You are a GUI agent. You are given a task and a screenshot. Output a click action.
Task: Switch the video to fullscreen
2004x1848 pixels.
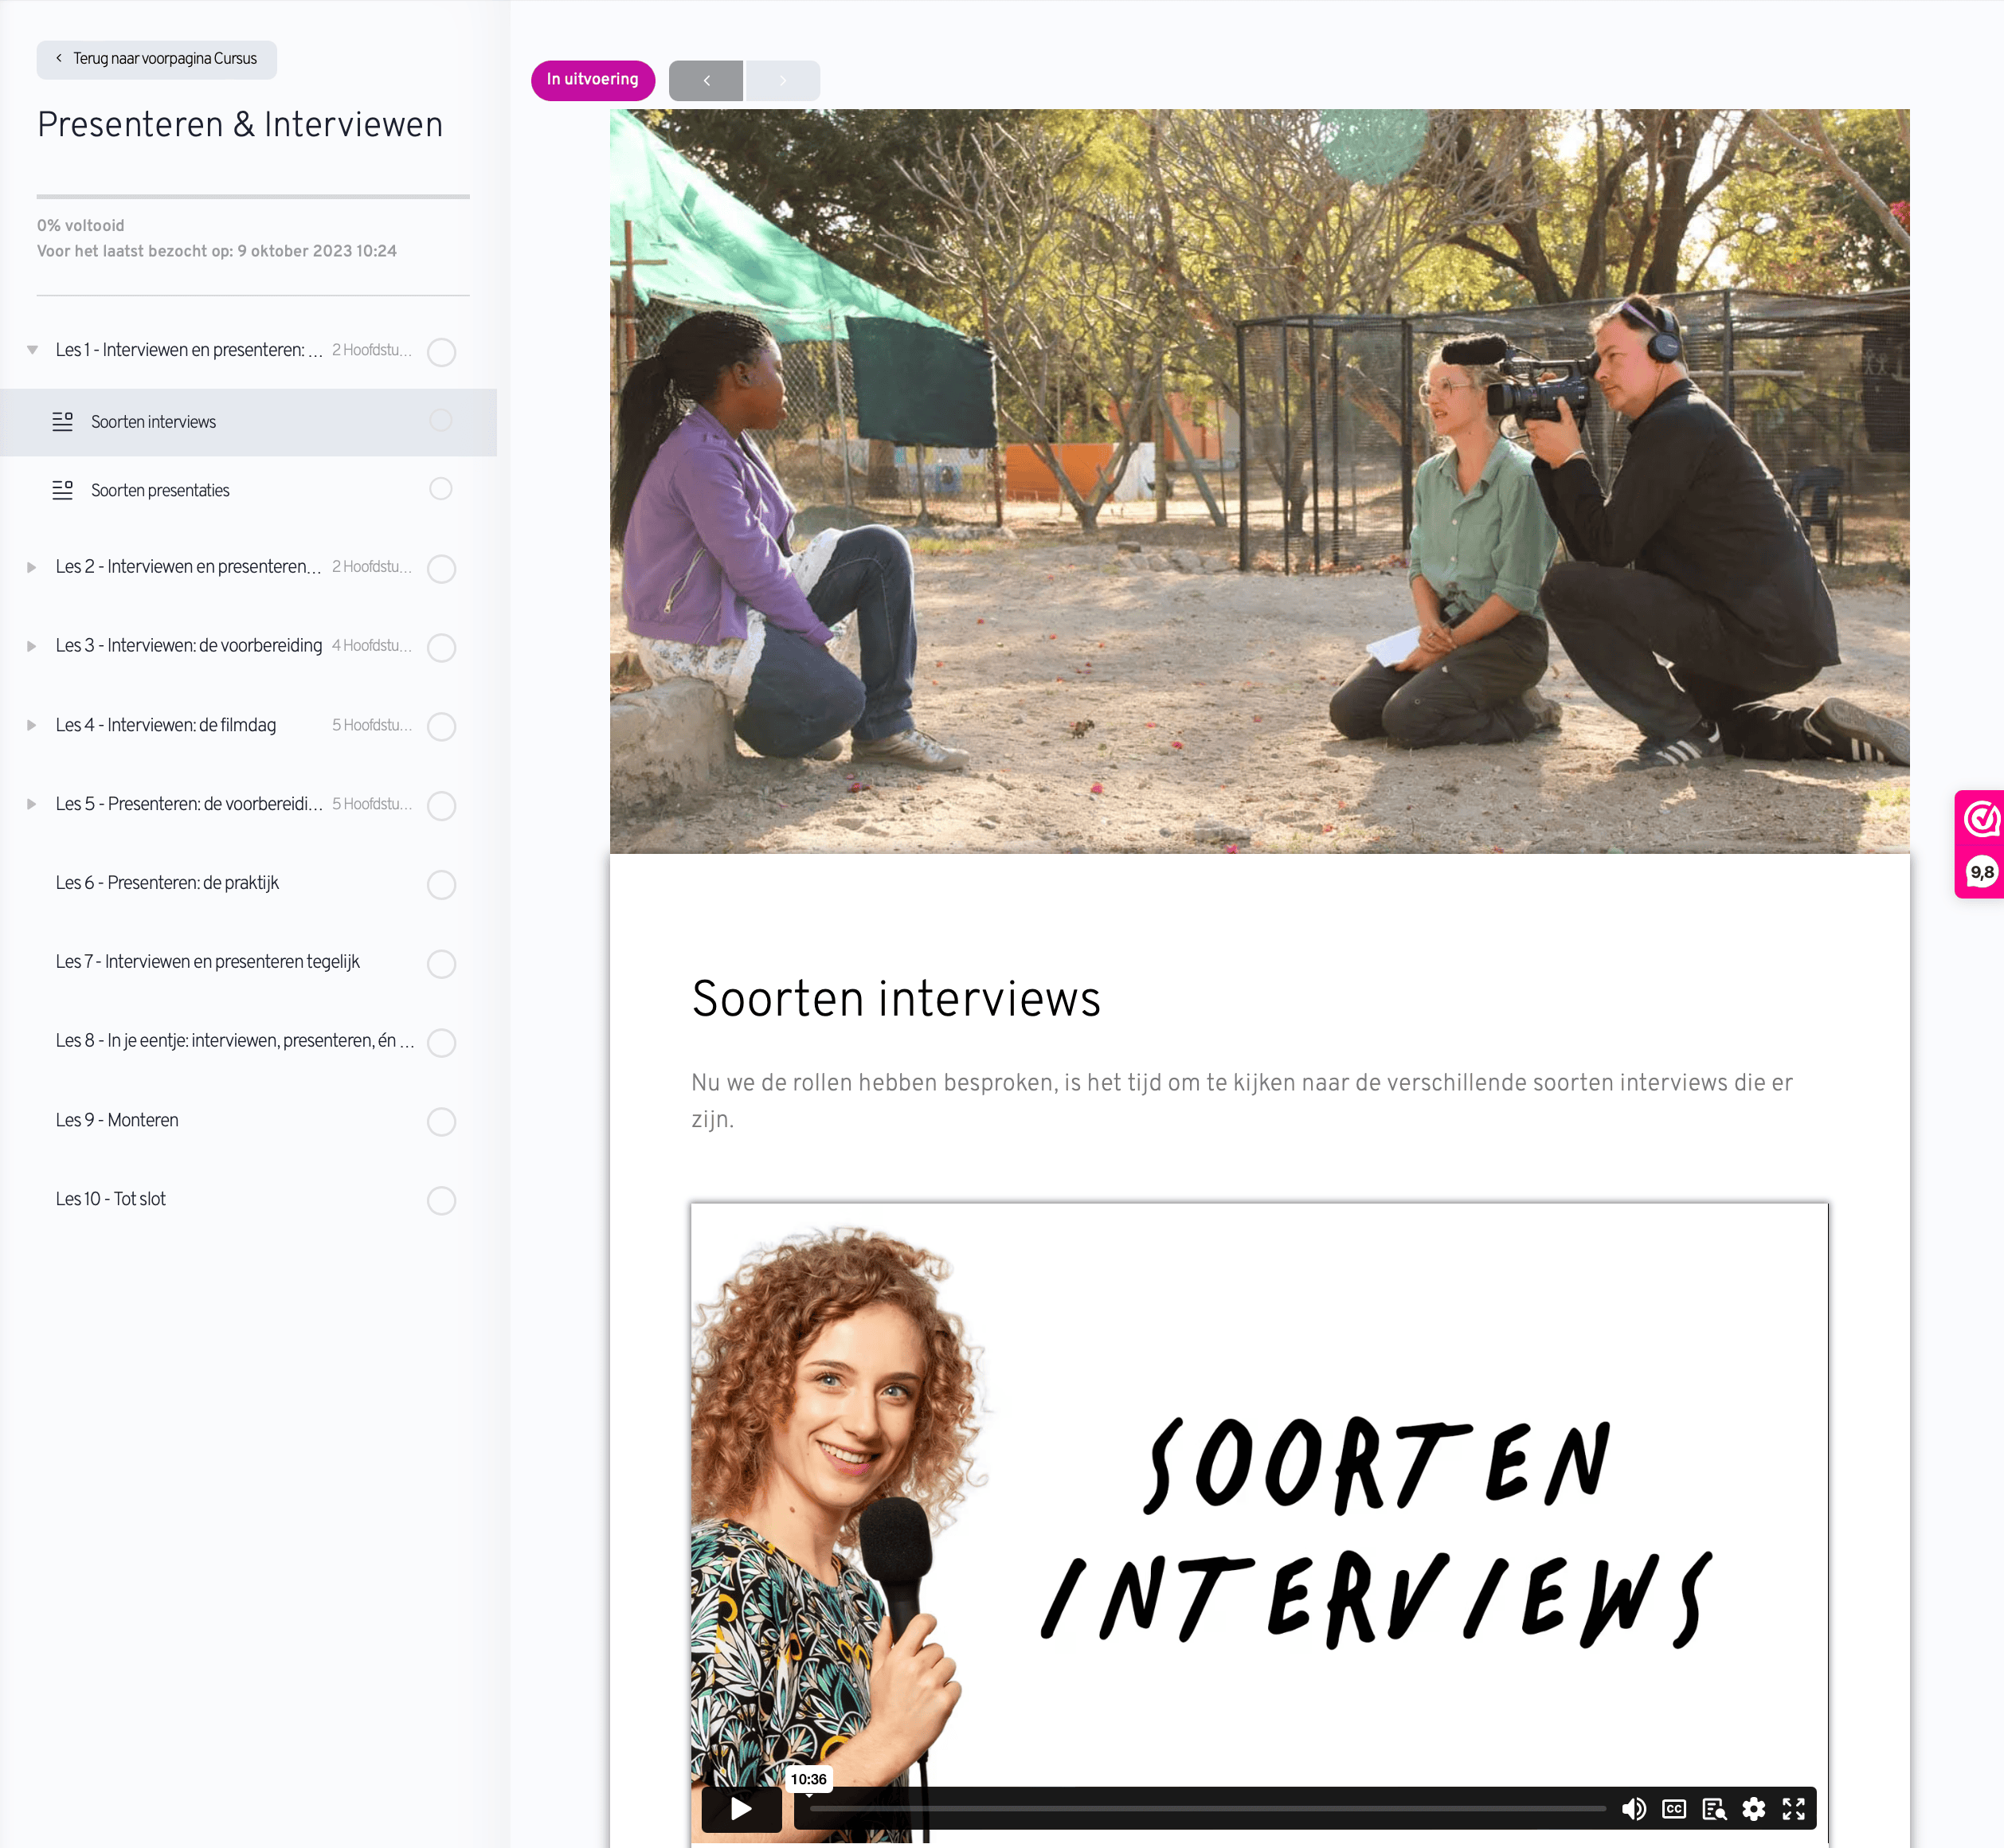[x=1794, y=1808]
